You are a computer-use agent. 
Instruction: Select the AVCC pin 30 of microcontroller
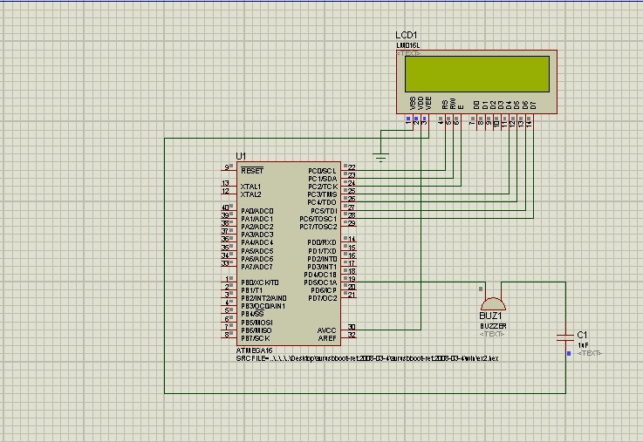[349, 330]
